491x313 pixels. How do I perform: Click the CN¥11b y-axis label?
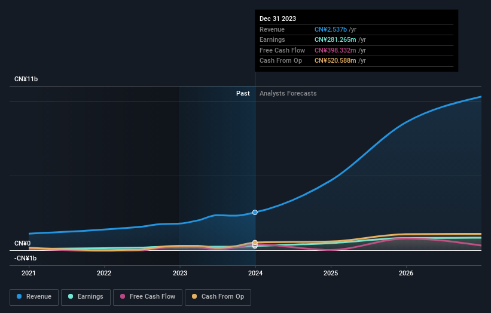point(26,79)
